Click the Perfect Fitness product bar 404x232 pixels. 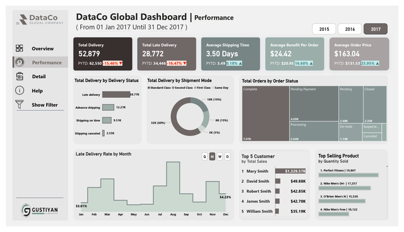pyautogui.click(x=348, y=175)
